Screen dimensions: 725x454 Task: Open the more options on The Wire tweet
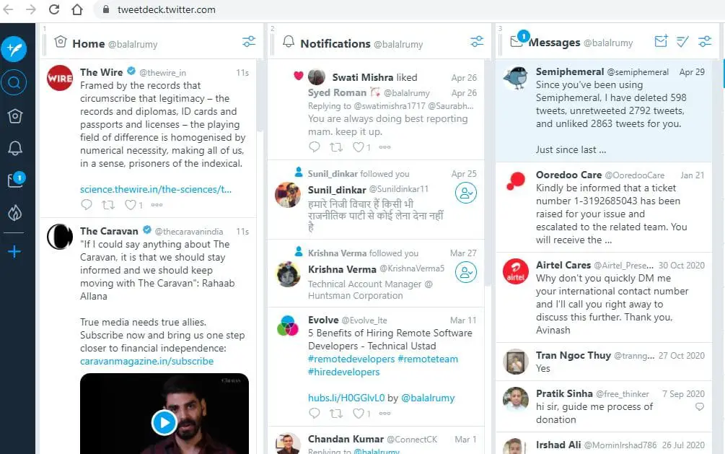(x=157, y=204)
